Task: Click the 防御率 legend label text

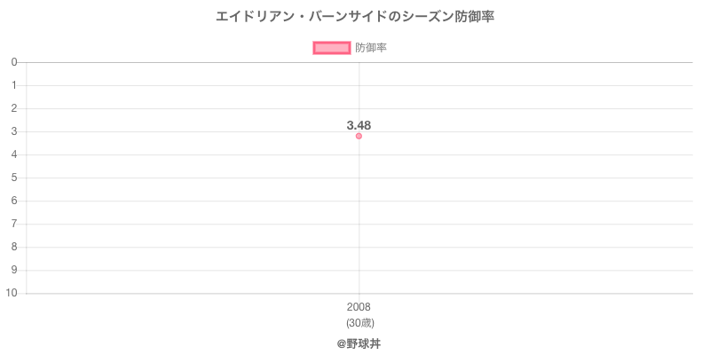Action: coord(371,48)
